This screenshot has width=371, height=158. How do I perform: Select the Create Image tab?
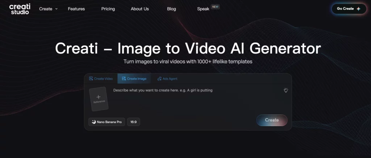(134, 79)
